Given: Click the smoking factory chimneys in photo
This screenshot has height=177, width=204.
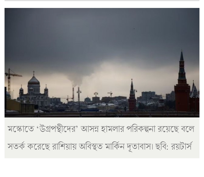Looking at the screenshot, I should click(x=76, y=94).
